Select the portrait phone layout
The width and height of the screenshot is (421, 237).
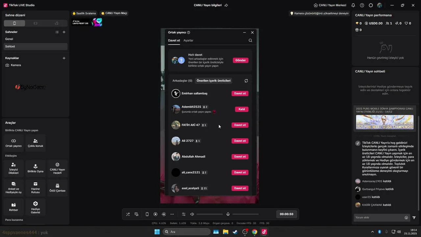(14, 23)
